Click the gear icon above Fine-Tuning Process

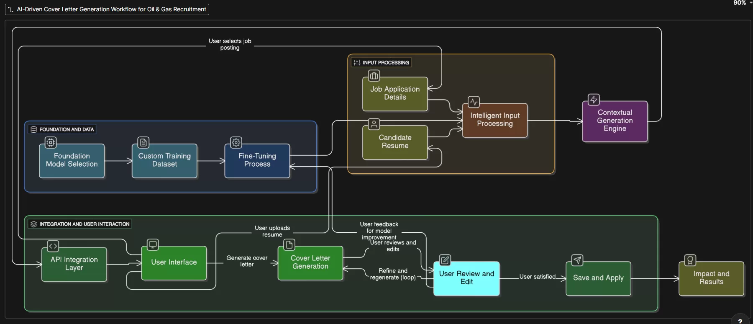tap(236, 143)
